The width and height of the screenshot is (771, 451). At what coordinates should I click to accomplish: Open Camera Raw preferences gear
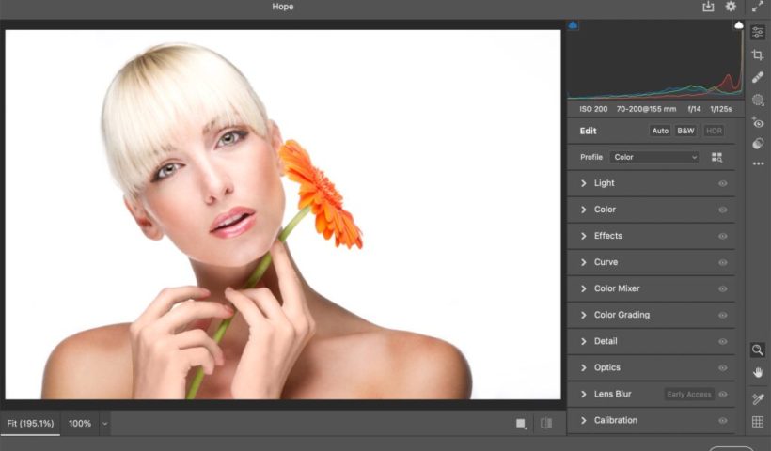[730, 7]
